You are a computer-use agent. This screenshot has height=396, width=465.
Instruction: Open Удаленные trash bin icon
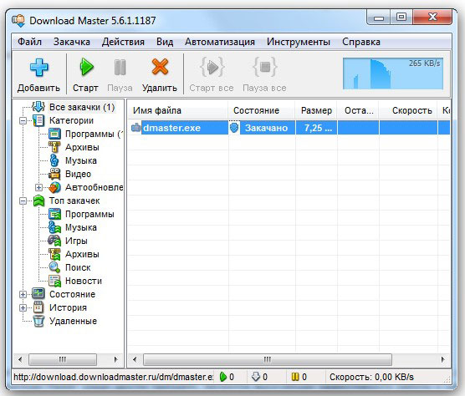(x=38, y=321)
